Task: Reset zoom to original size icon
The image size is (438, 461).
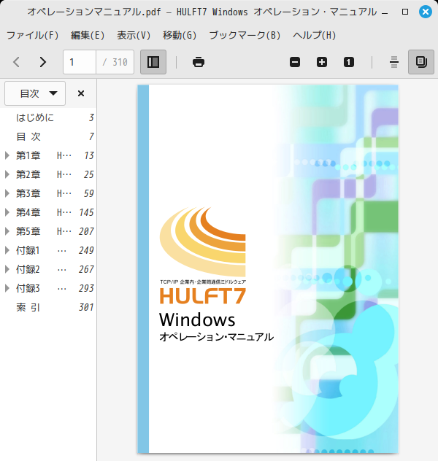Action: pyautogui.click(x=349, y=62)
